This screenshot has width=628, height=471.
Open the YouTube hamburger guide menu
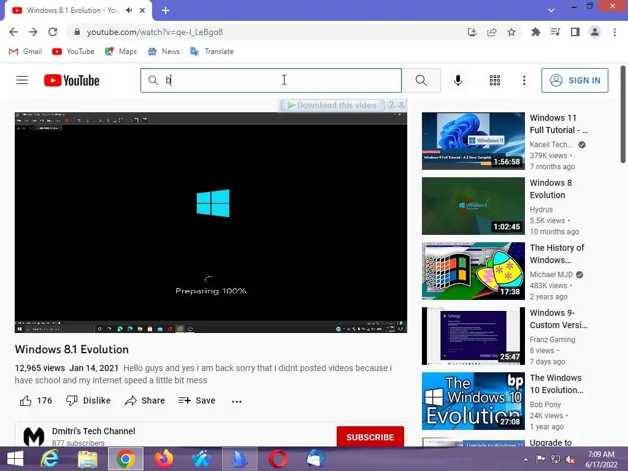pos(22,80)
